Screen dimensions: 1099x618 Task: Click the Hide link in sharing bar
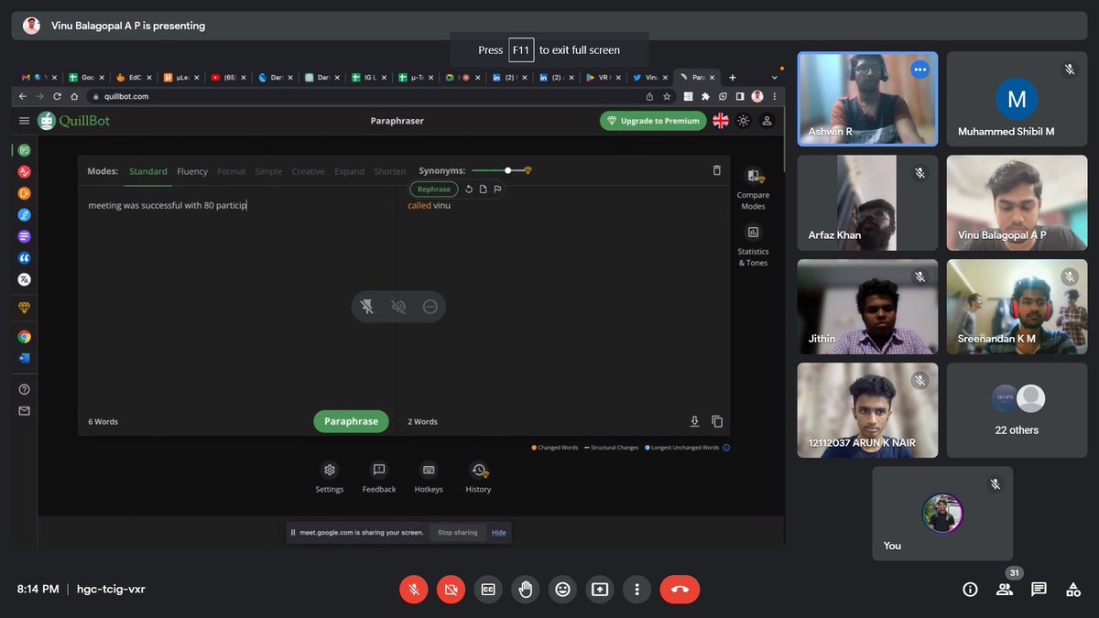click(x=498, y=532)
